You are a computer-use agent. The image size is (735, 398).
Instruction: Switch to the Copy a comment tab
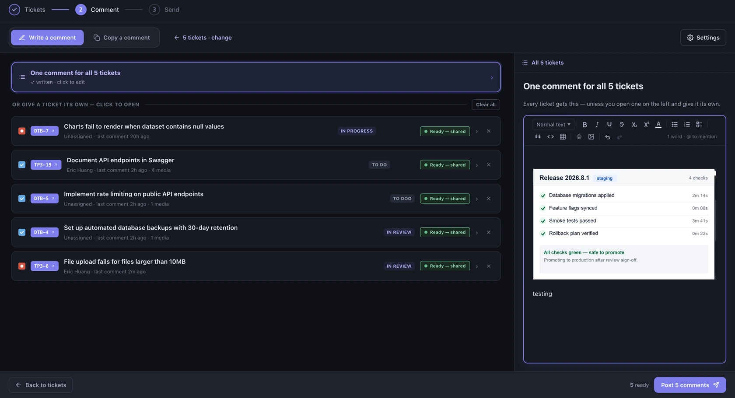pos(122,38)
